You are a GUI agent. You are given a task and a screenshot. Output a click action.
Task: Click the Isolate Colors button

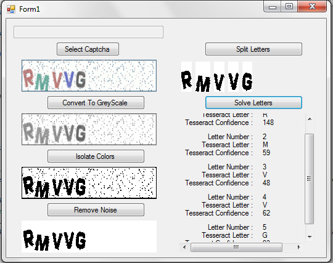coord(96,156)
